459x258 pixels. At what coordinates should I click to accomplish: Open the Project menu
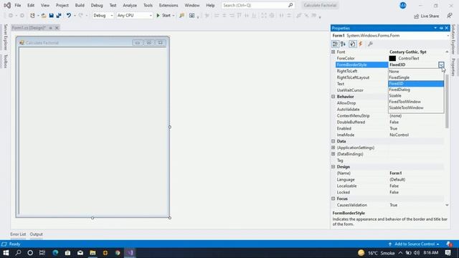pos(62,5)
